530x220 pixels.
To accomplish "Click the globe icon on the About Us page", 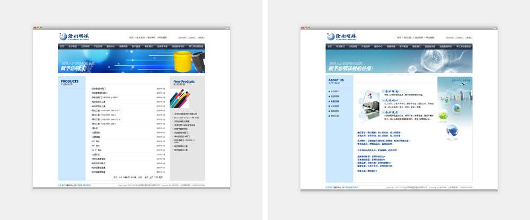I will (452, 129).
